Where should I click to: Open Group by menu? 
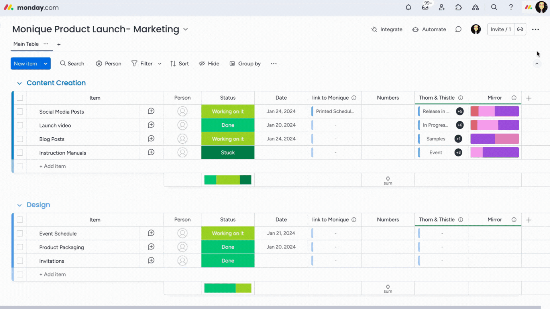[x=245, y=64]
